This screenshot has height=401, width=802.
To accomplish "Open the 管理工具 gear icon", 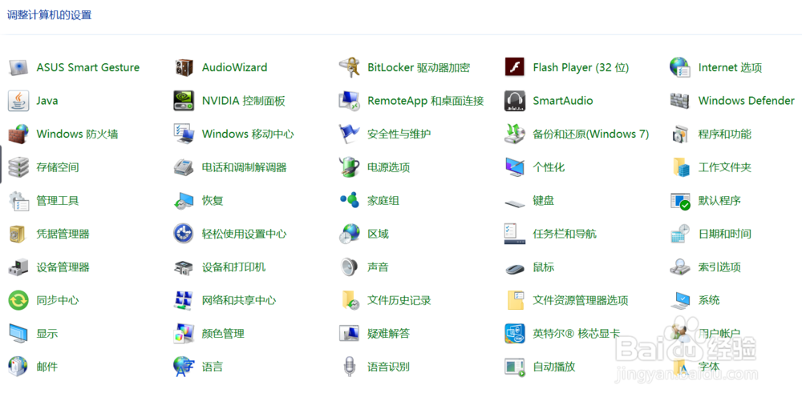I will pyautogui.click(x=18, y=200).
